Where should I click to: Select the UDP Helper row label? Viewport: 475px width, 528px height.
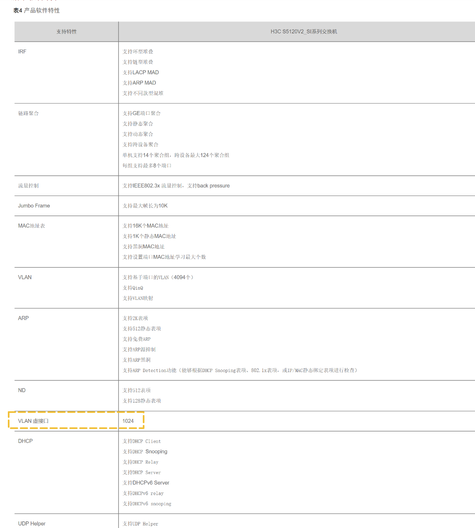pos(32,524)
